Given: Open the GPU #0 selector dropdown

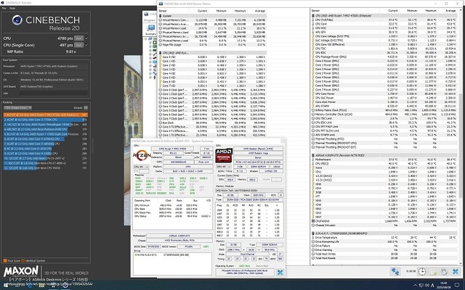Looking at the screenshot, I should (223, 167).
